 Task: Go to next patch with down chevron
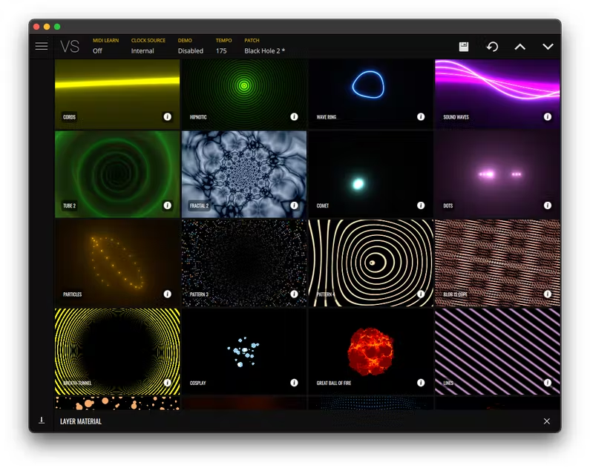tap(548, 47)
